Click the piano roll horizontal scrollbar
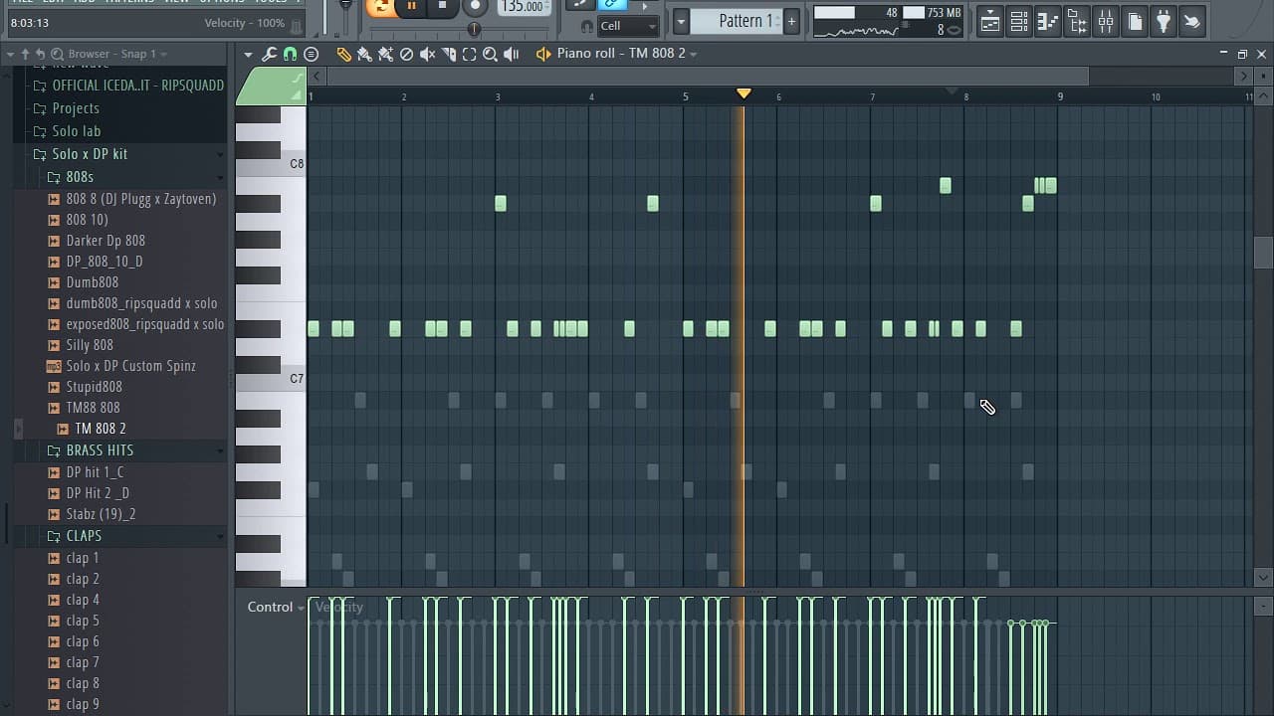Image resolution: width=1274 pixels, height=716 pixels. [x=707, y=76]
